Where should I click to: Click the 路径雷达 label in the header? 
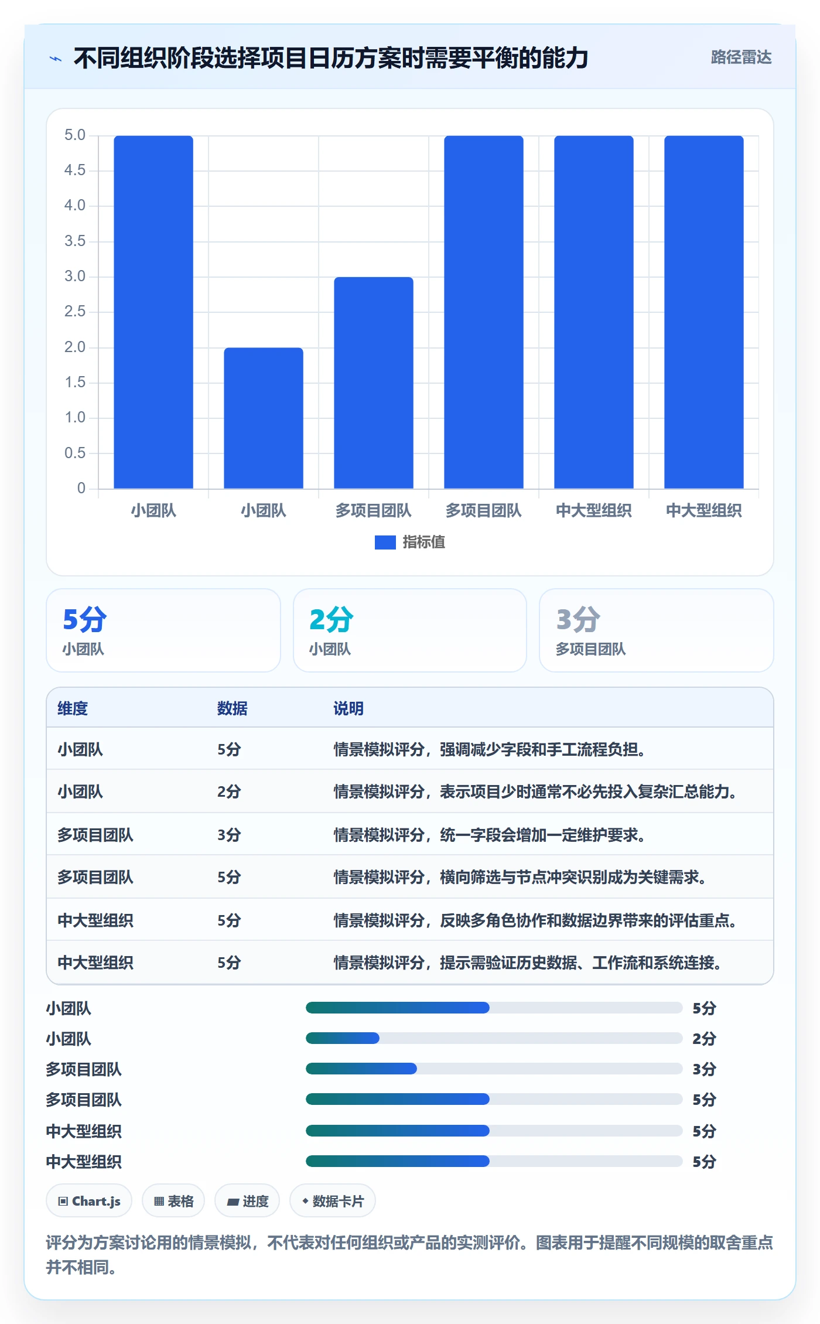pyautogui.click(x=741, y=57)
